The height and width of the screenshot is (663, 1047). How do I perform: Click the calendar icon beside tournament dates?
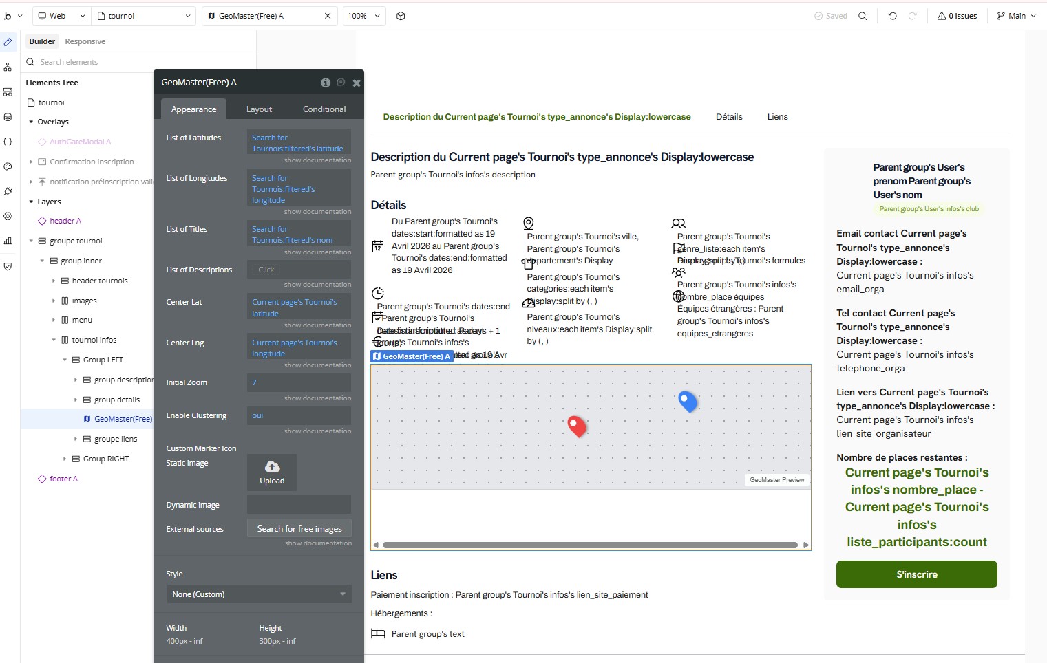click(x=378, y=246)
